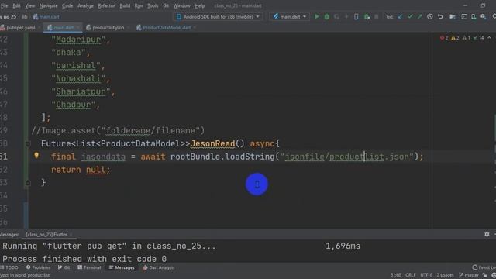Click the jasondata variable on line 51
The width and height of the screenshot is (496, 279).
point(103,157)
